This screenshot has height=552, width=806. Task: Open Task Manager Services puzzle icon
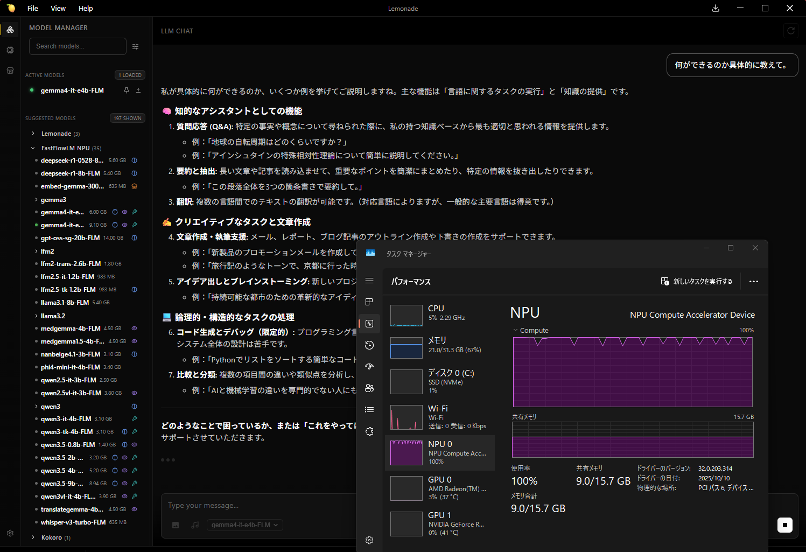(369, 431)
